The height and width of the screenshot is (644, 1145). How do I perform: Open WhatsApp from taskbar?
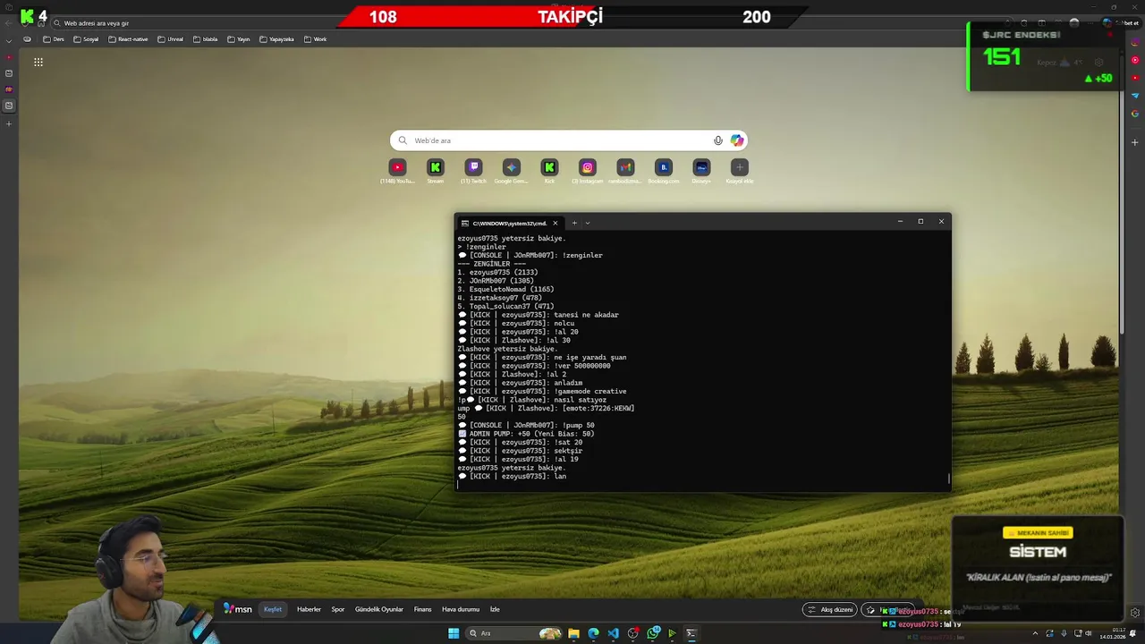(653, 633)
